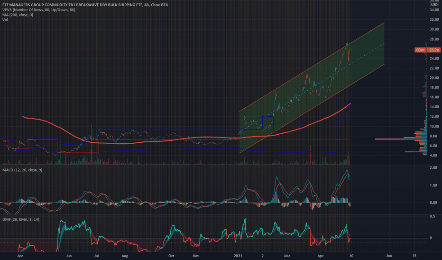Click the Vol indicator label
Screen dimensions: 442x260
click(5, 20)
